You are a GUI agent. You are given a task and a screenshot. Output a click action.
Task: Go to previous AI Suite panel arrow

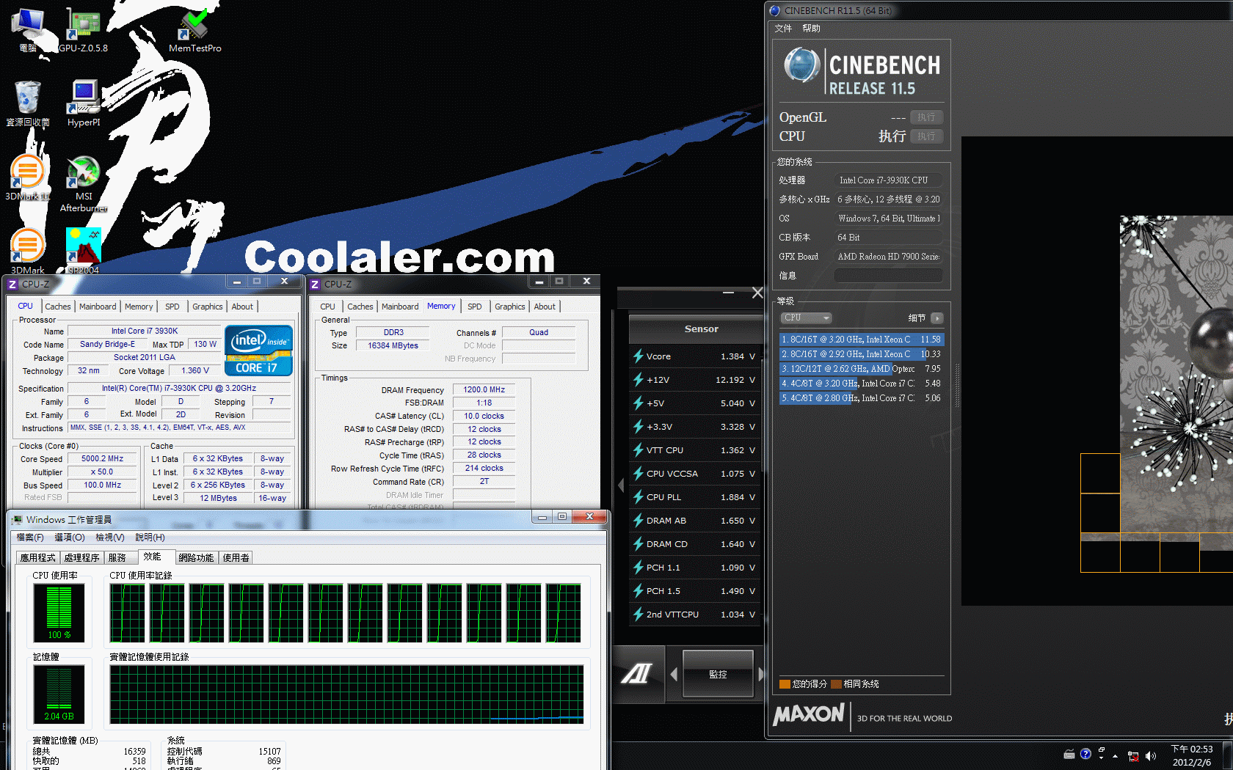click(674, 674)
